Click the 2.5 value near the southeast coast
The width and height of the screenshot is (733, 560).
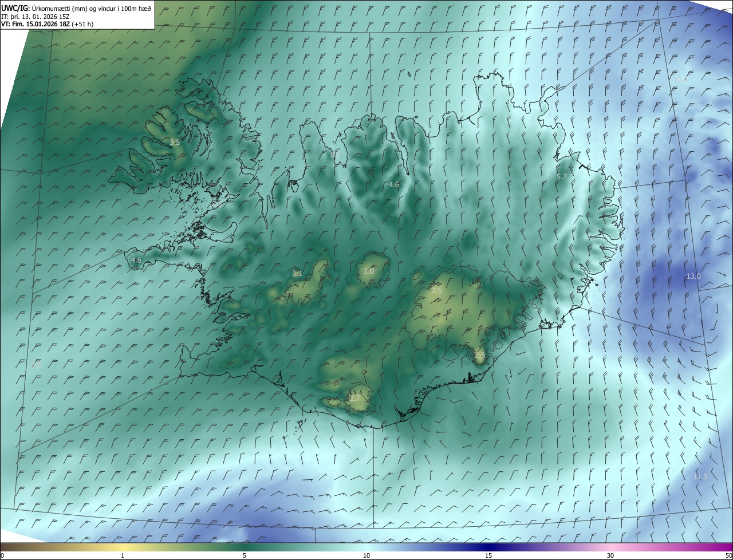point(480,355)
